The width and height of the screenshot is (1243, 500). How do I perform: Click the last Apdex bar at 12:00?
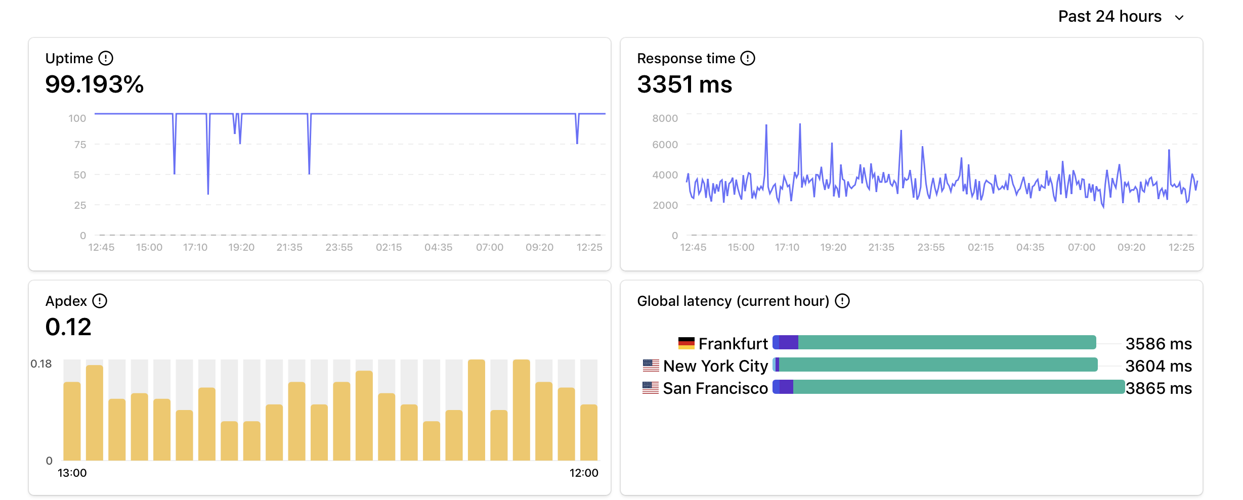589,432
